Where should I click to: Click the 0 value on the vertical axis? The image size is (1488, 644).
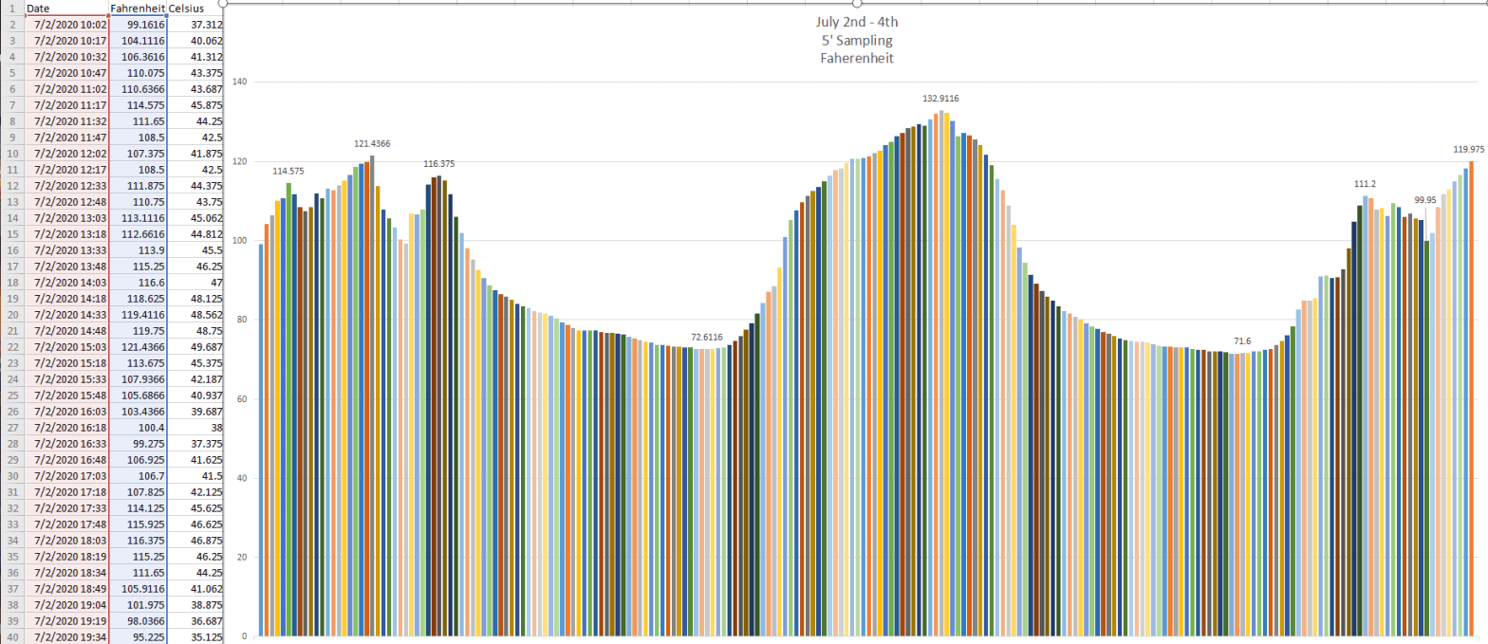click(x=244, y=636)
